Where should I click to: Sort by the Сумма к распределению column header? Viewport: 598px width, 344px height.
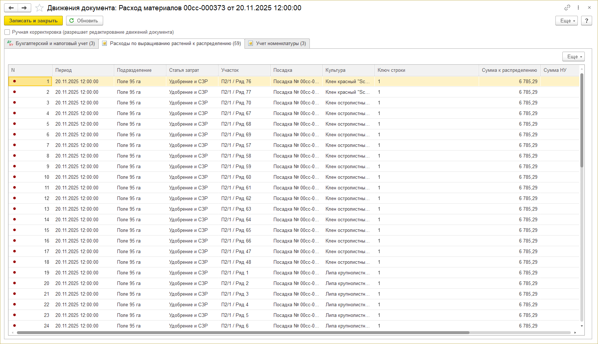point(509,70)
